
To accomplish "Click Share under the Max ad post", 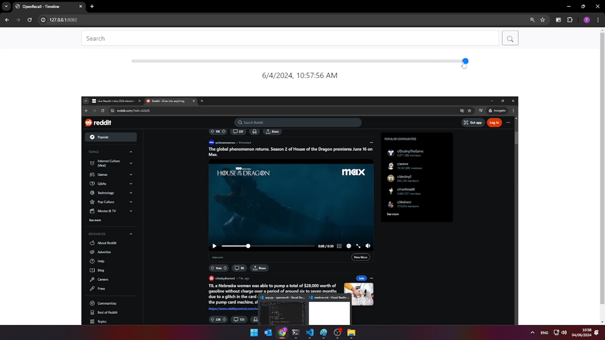I will (259, 268).
